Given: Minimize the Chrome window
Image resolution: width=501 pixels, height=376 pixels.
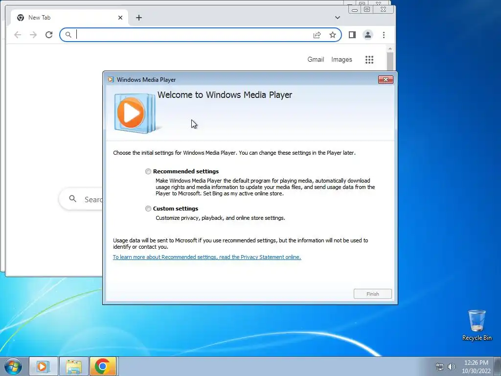Looking at the screenshot, I should [x=354, y=10].
